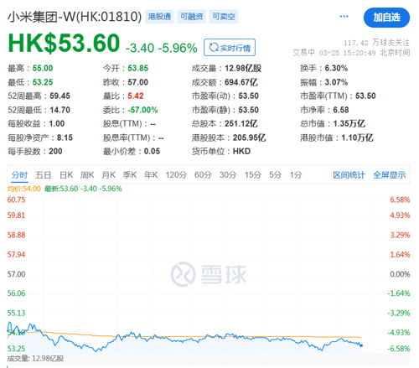
Task: Open the 季K chart tab
Action: click(x=130, y=175)
